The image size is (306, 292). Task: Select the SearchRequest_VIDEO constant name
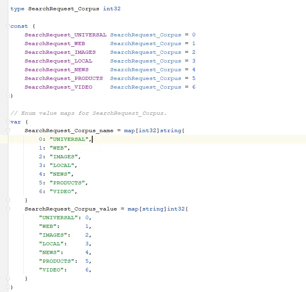pyautogui.click(x=58, y=87)
